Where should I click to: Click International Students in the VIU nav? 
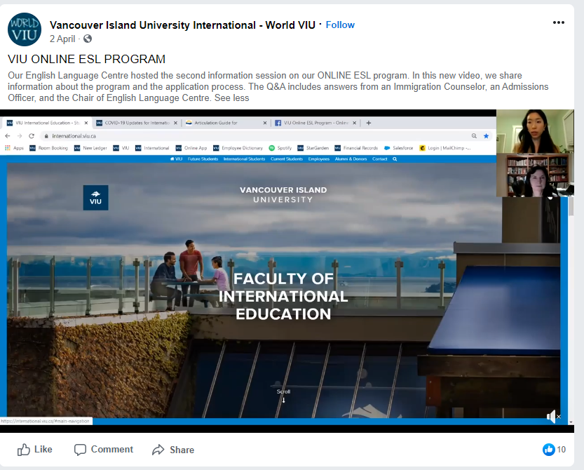[x=244, y=159]
